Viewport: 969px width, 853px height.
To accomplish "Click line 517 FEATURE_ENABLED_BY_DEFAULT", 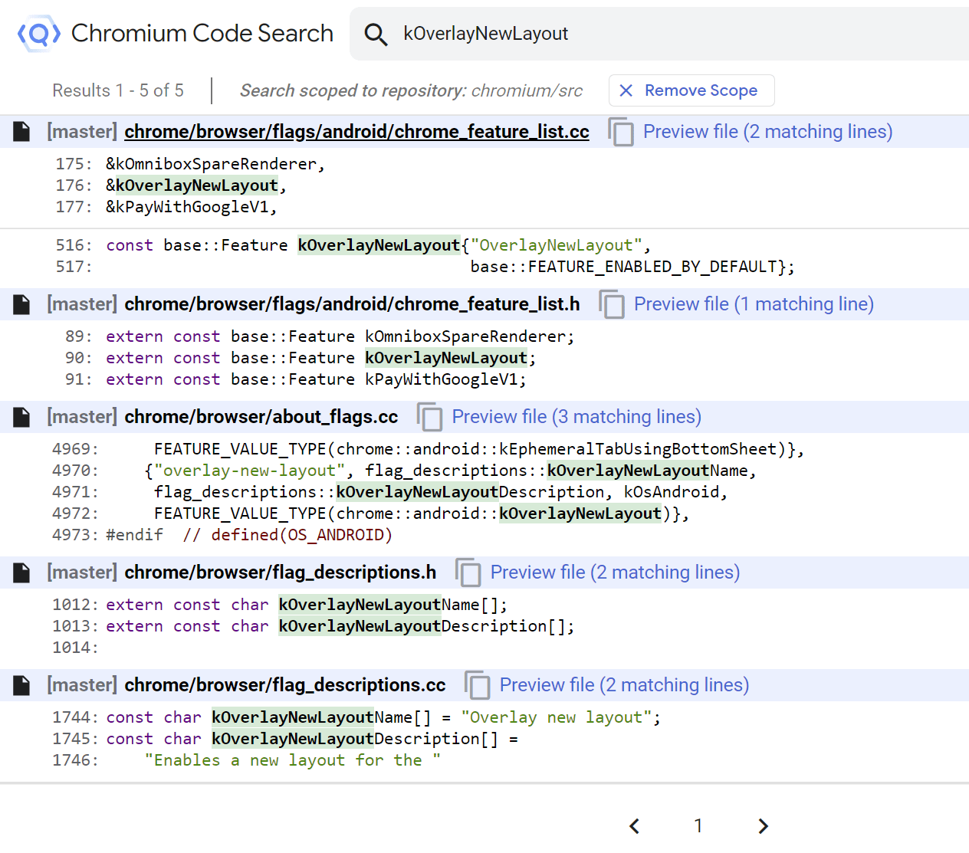I will pos(632,267).
